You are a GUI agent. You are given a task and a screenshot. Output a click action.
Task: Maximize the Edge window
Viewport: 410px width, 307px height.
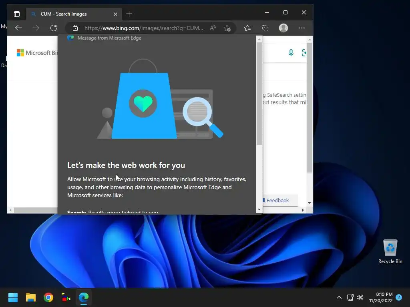tap(285, 12)
